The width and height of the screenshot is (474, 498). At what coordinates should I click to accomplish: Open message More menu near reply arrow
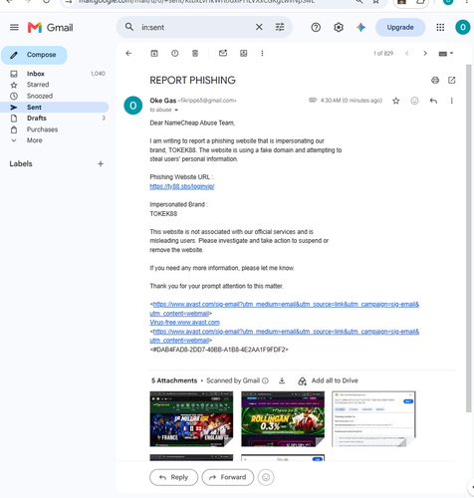tap(452, 101)
